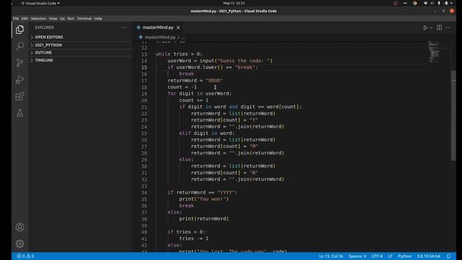Screen dimensions: 462x260
Task: Show errors and warnings in status bar
Action: (25, 256)
